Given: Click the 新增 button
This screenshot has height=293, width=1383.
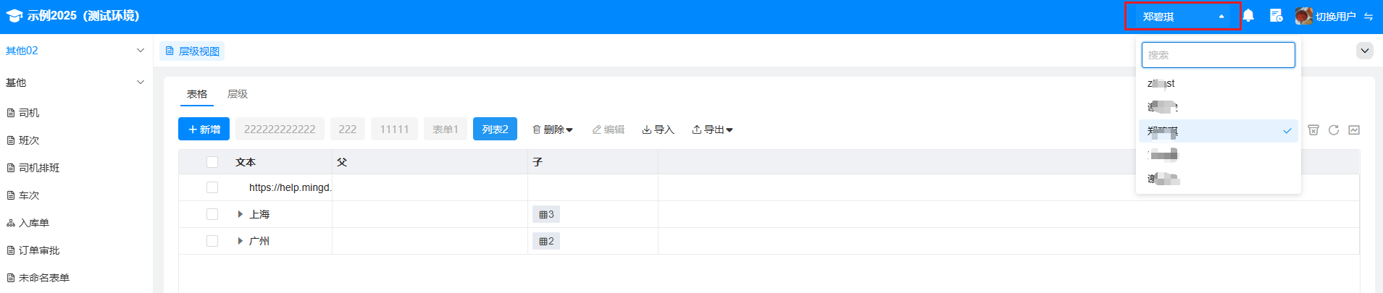Looking at the screenshot, I should 204,129.
